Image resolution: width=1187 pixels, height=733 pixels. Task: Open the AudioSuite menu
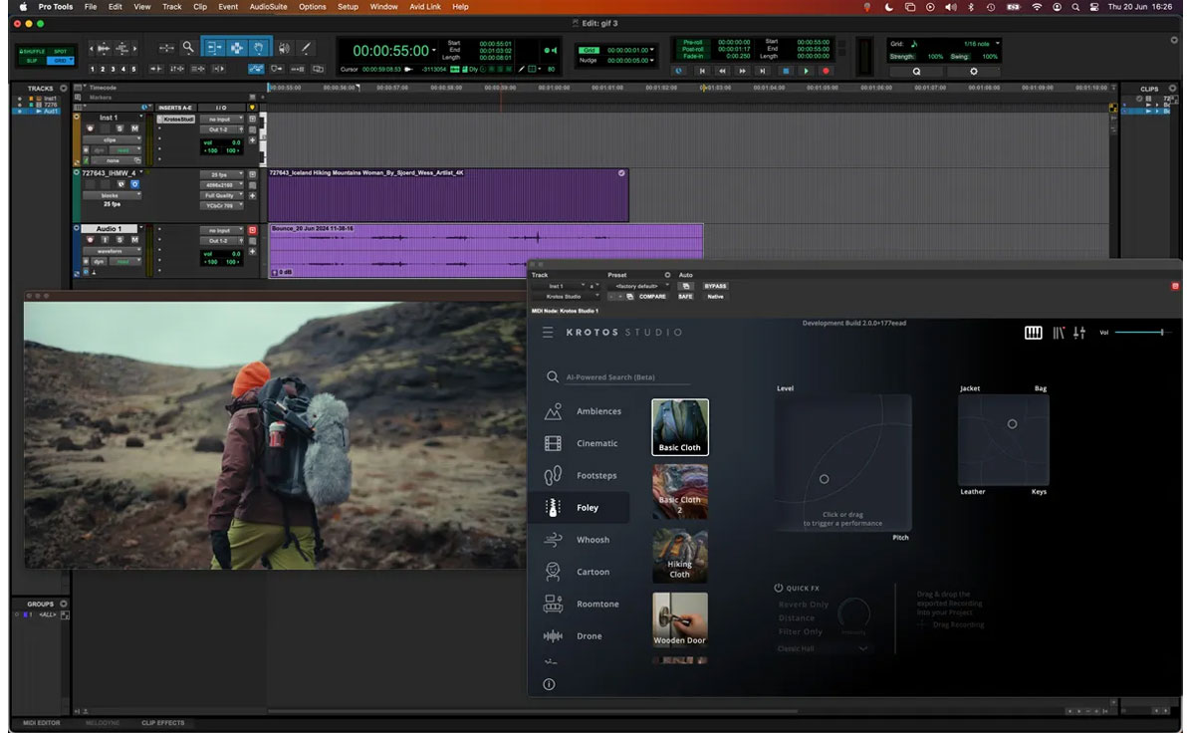268,6
